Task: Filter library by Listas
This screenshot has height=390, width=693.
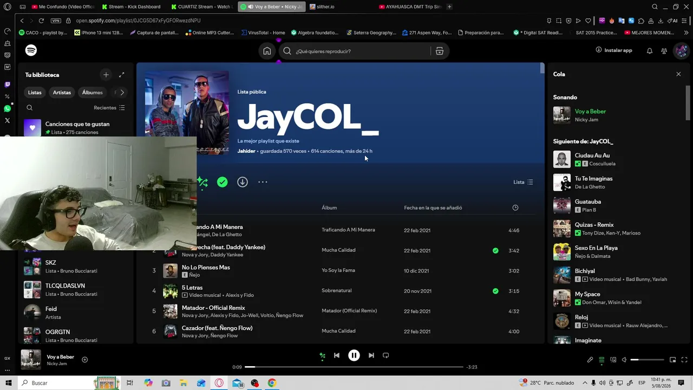Action: tap(35, 93)
